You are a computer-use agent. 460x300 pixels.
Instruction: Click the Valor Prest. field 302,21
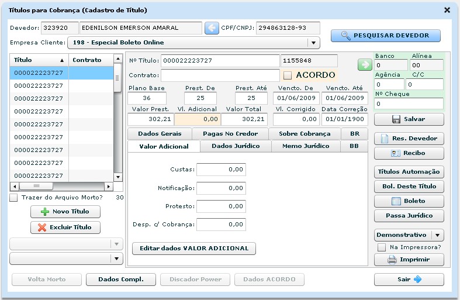151,119
